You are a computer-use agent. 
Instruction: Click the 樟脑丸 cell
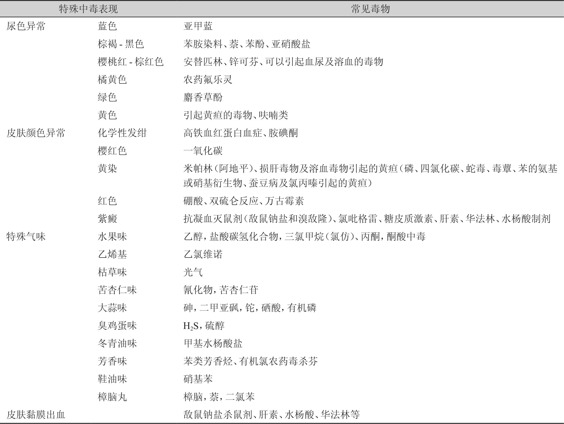click(x=112, y=397)
